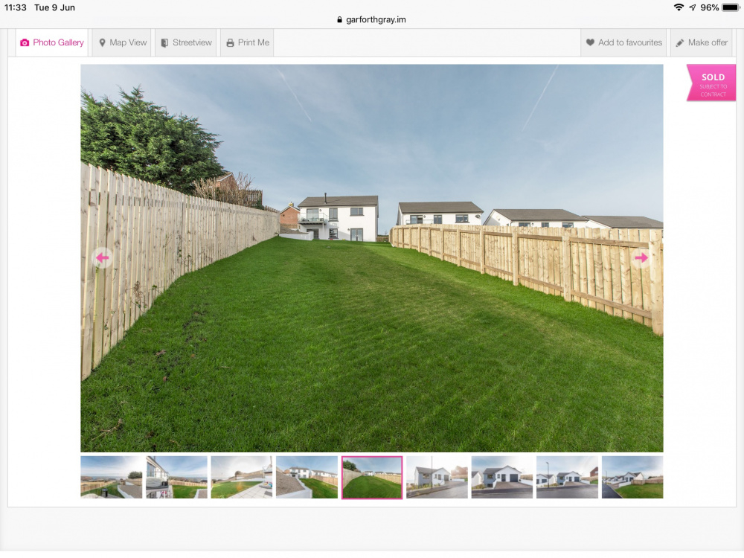Select second thumbnail showing balcony corner
Image resolution: width=744 pixels, height=558 pixels.
tap(176, 478)
